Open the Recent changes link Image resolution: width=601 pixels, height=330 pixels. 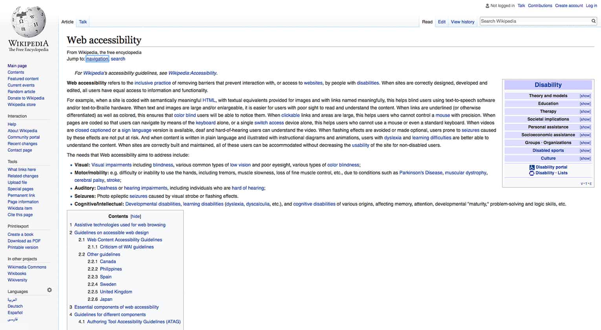coord(22,144)
